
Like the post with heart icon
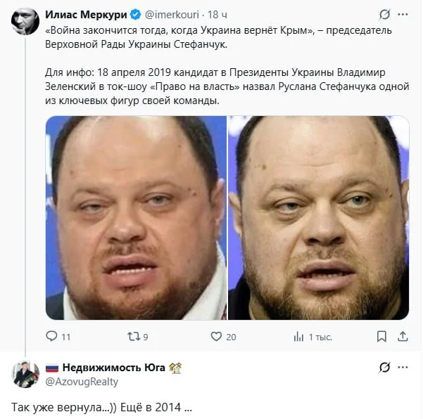pos(216,336)
